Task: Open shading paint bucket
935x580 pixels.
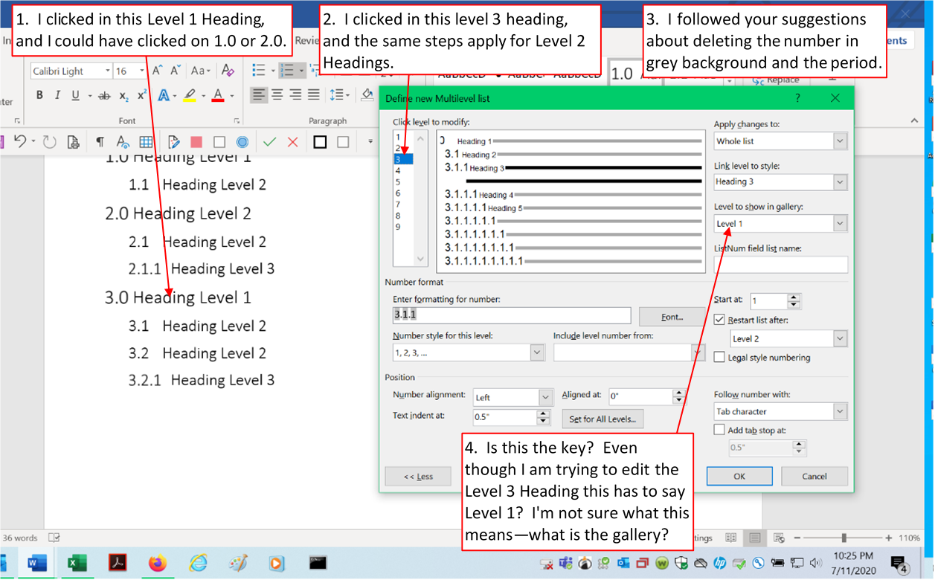Action: click(367, 95)
